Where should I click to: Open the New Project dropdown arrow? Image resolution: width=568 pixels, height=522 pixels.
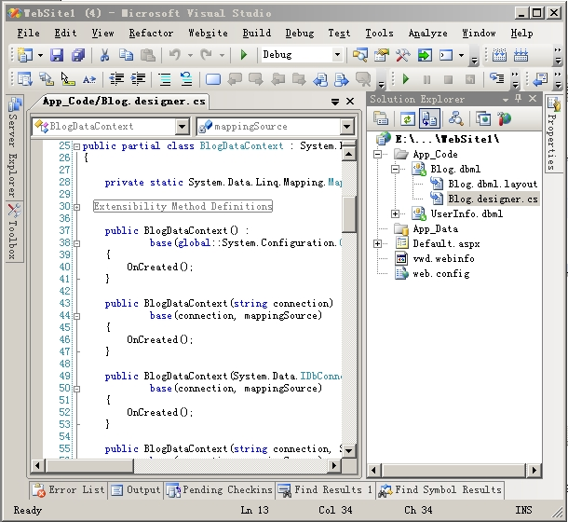(x=40, y=56)
